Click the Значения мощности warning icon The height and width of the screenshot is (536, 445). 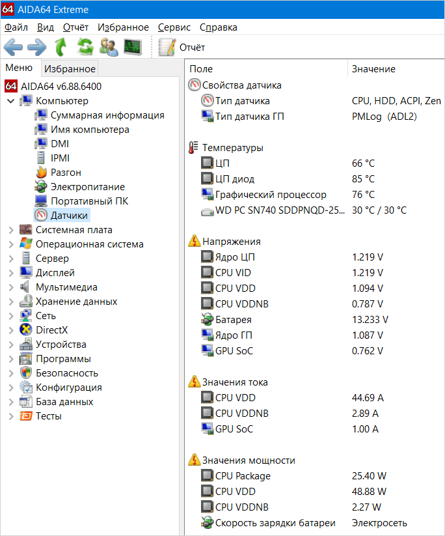(x=195, y=460)
